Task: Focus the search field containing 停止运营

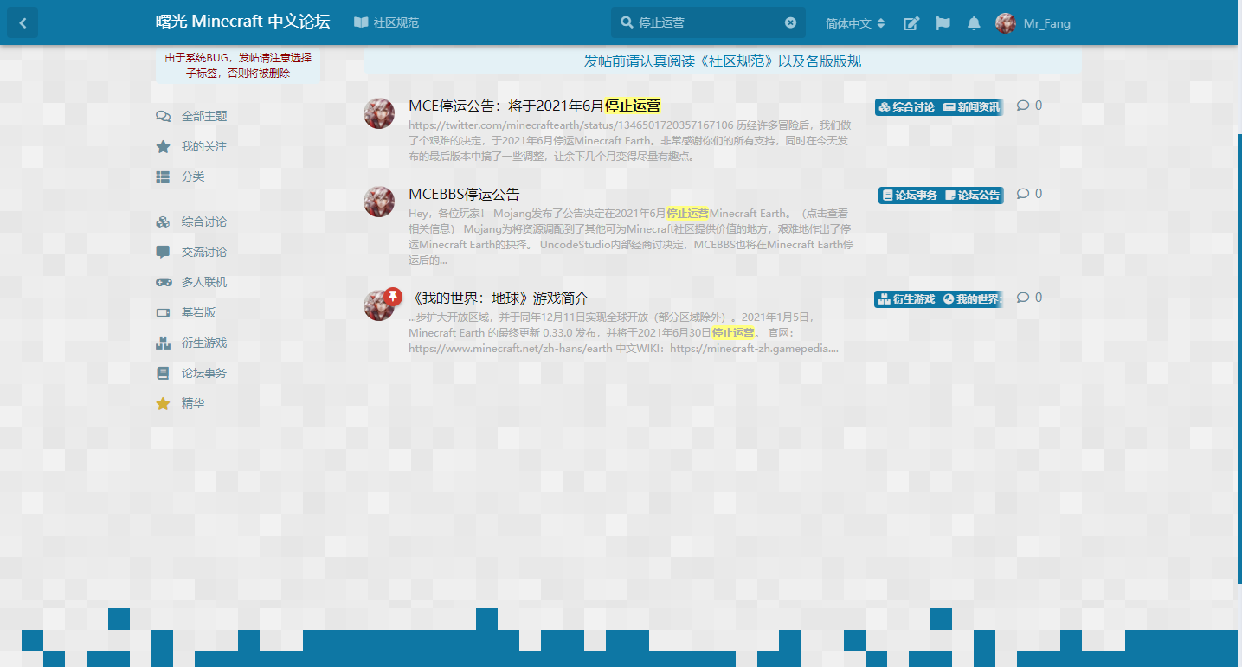Action: (x=708, y=23)
